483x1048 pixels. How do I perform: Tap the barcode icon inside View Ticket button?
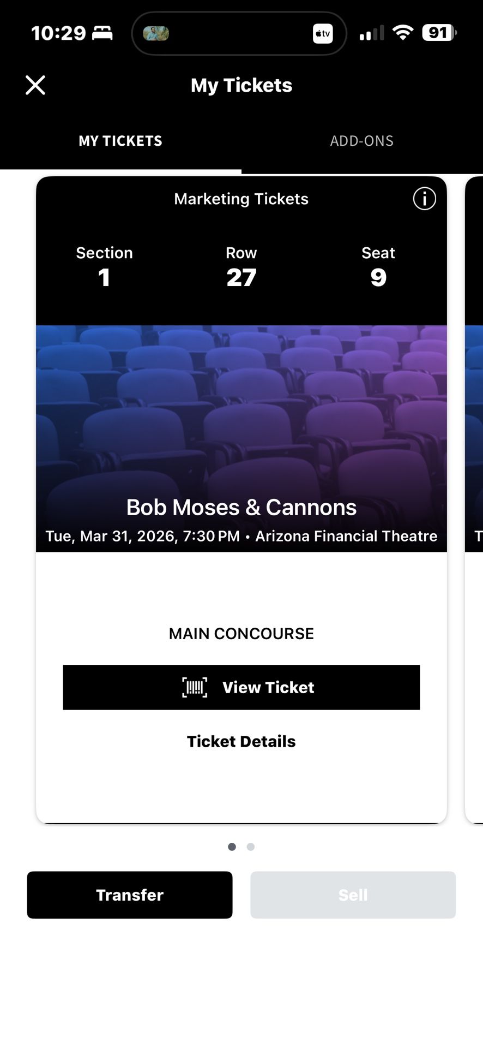(194, 688)
